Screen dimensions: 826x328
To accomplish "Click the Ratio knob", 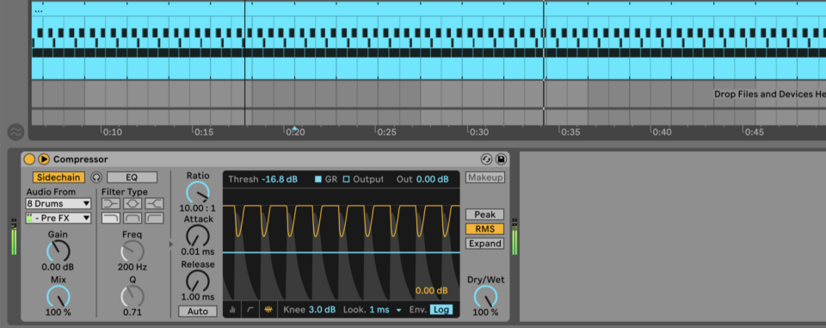I will [x=198, y=193].
